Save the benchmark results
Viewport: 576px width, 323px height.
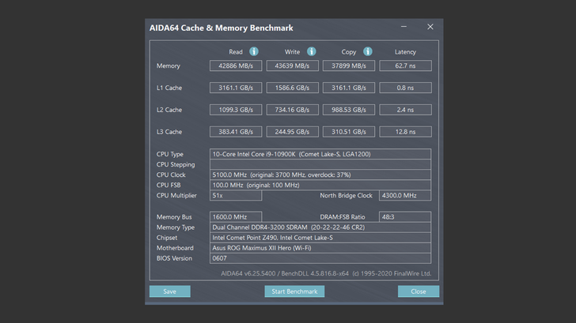[169, 291]
